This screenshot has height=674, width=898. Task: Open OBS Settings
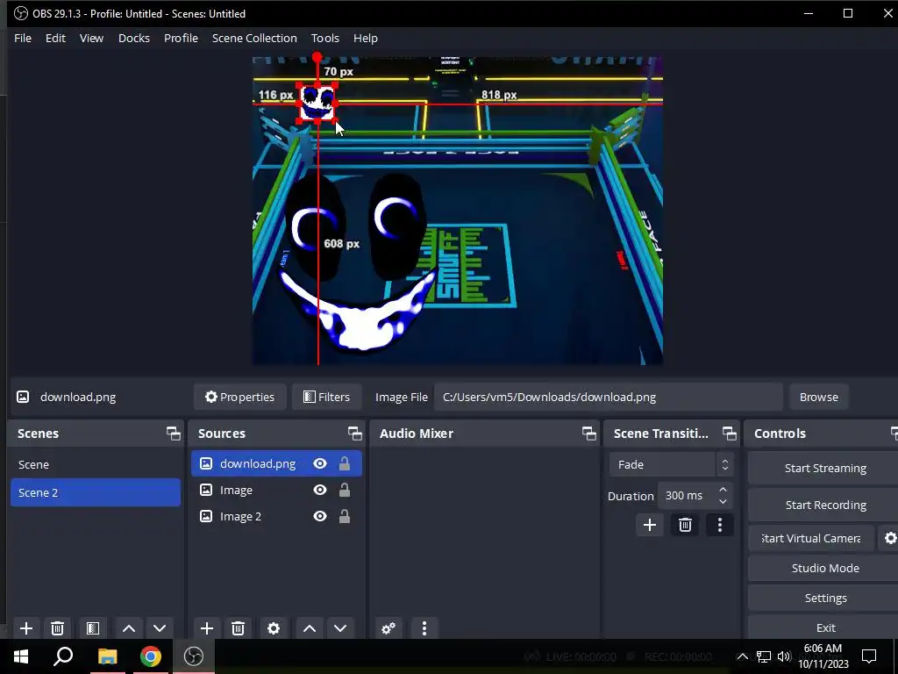pos(824,598)
